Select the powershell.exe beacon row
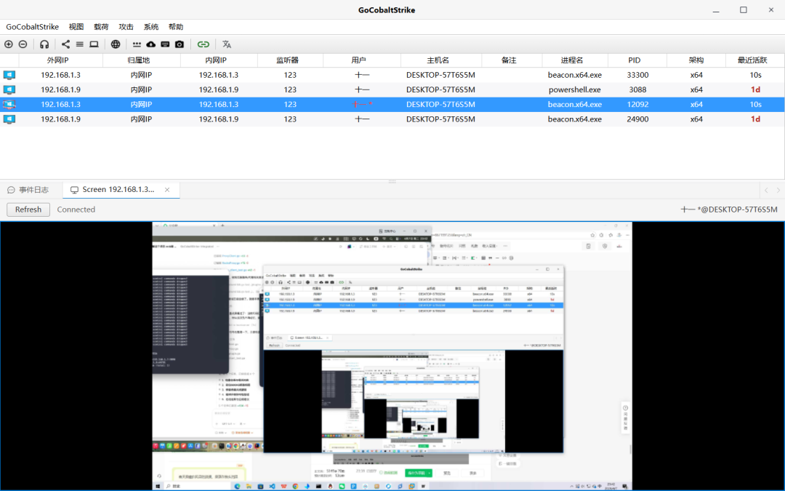 click(392, 89)
